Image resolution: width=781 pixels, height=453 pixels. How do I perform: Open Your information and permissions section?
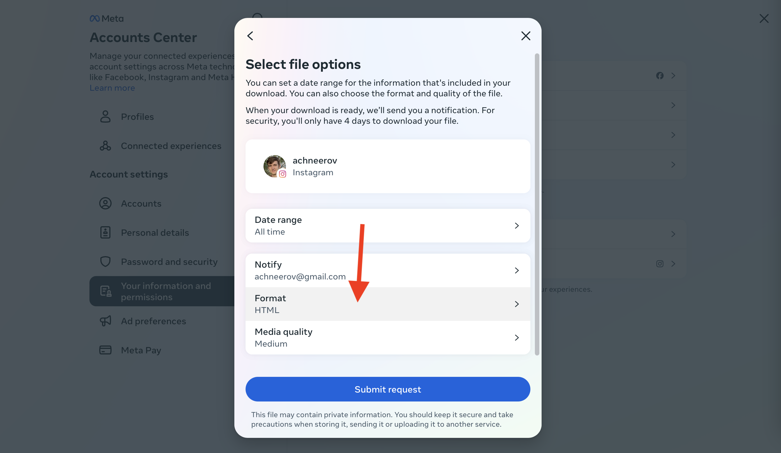(165, 291)
